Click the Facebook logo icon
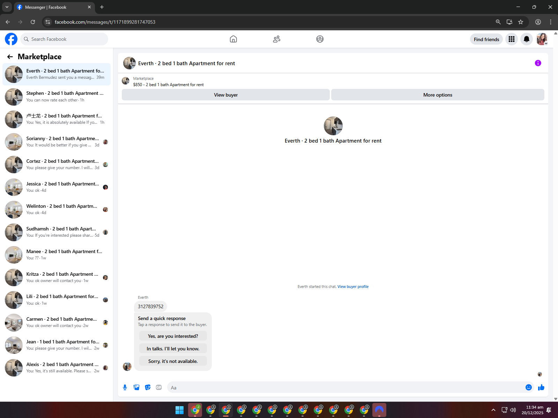 click(11, 39)
